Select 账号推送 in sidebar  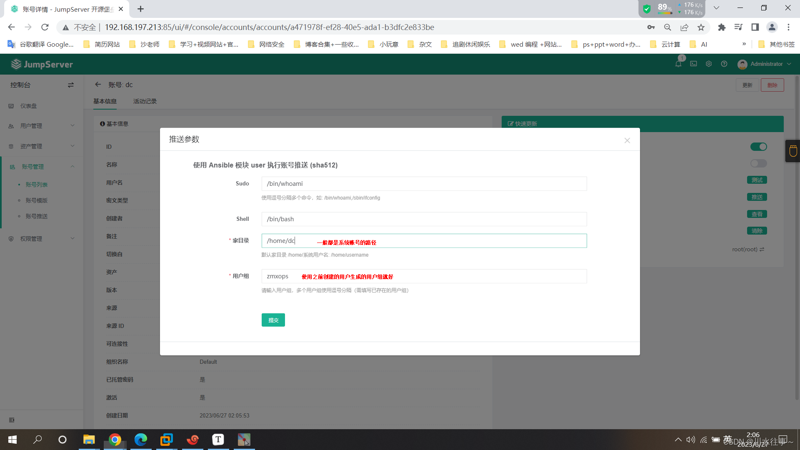click(x=37, y=216)
